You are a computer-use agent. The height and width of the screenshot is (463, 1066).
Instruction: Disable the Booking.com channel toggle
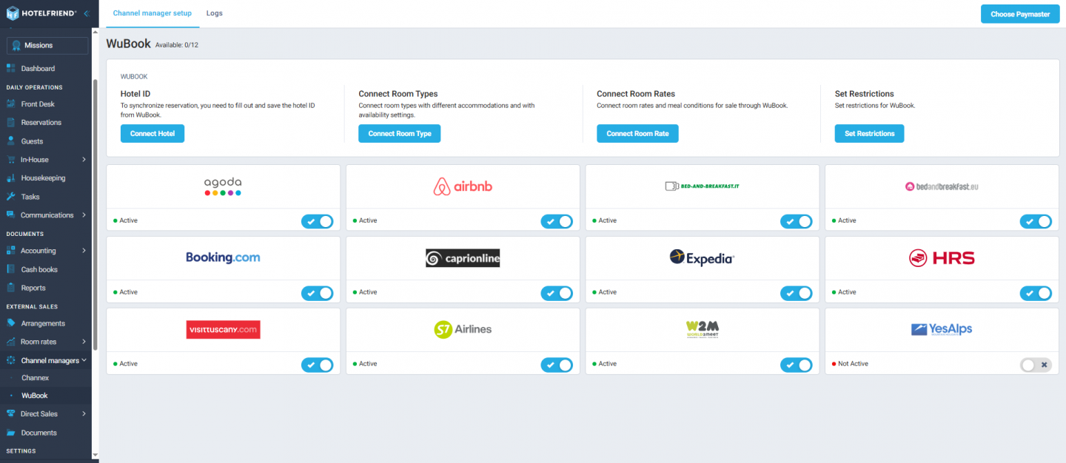tap(317, 293)
